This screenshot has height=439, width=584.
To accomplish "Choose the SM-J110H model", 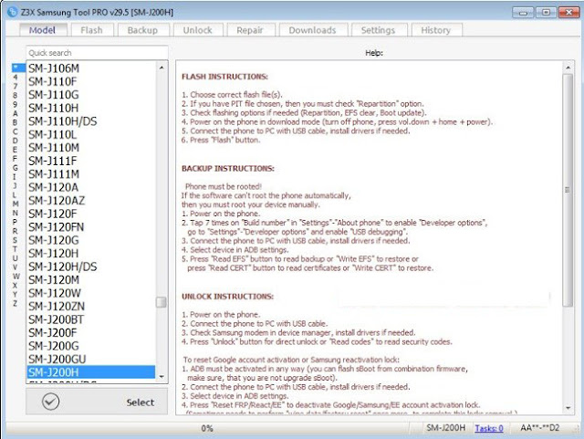I will point(91,108).
